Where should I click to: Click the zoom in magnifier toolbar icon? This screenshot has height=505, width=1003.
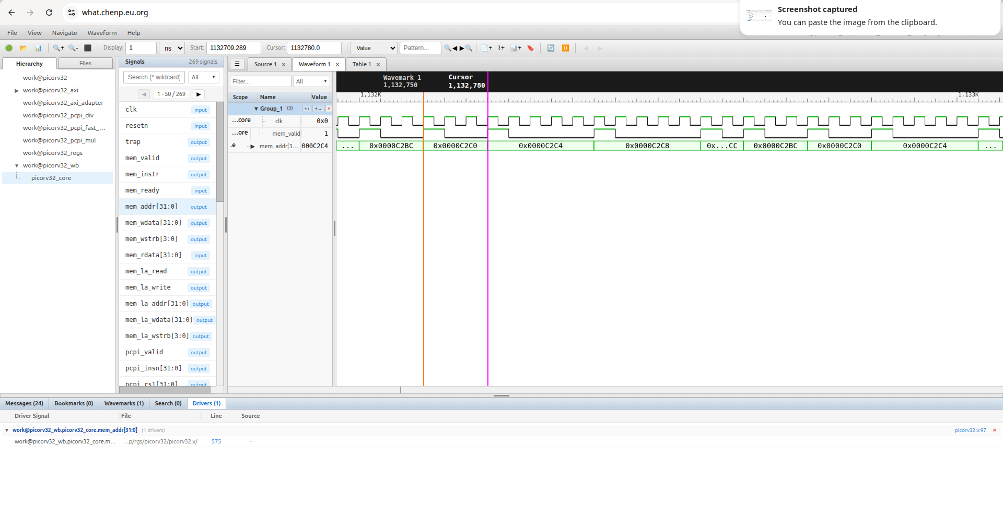pyautogui.click(x=58, y=48)
